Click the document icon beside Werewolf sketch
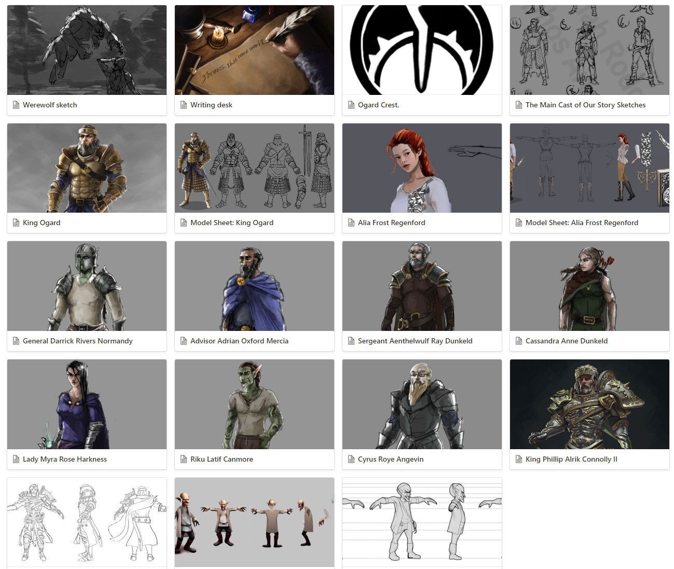The image size is (674, 569). [15, 105]
